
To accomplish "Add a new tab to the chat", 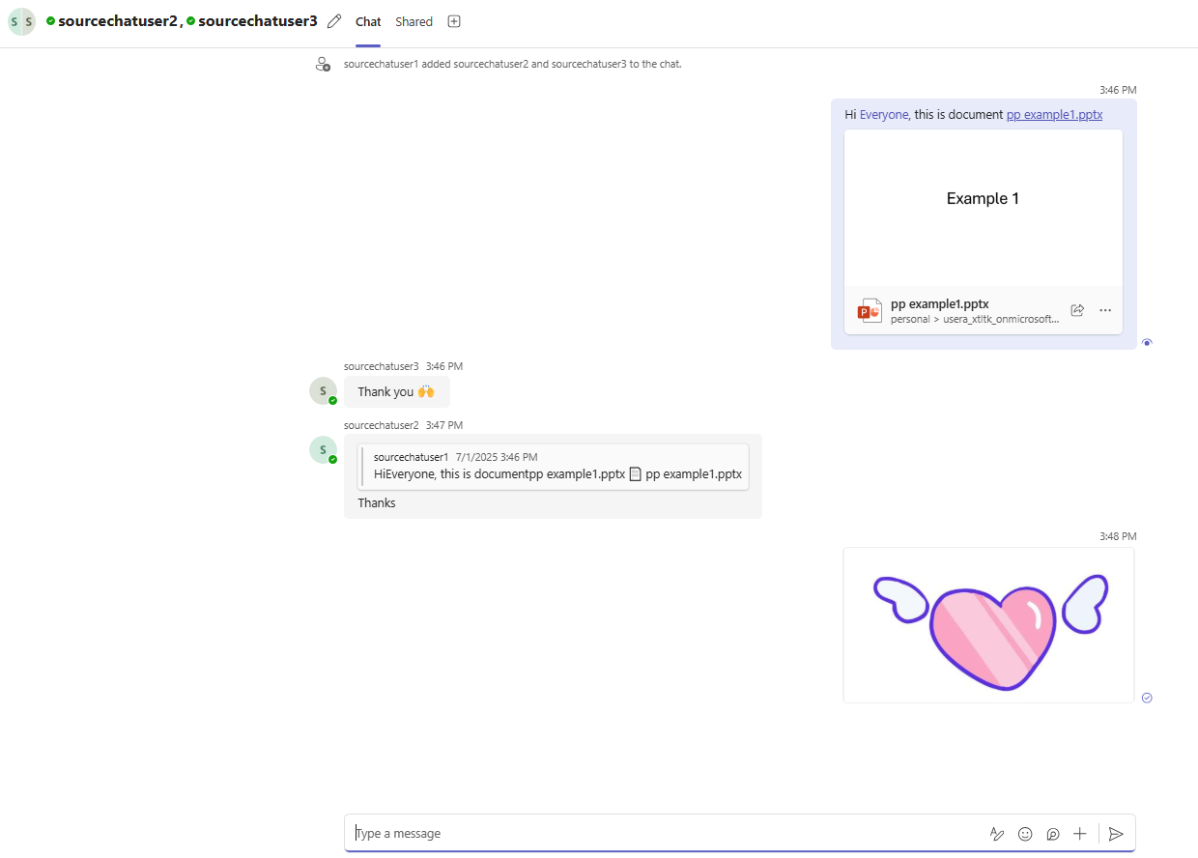I will pyautogui.click(x=453, y=20).
